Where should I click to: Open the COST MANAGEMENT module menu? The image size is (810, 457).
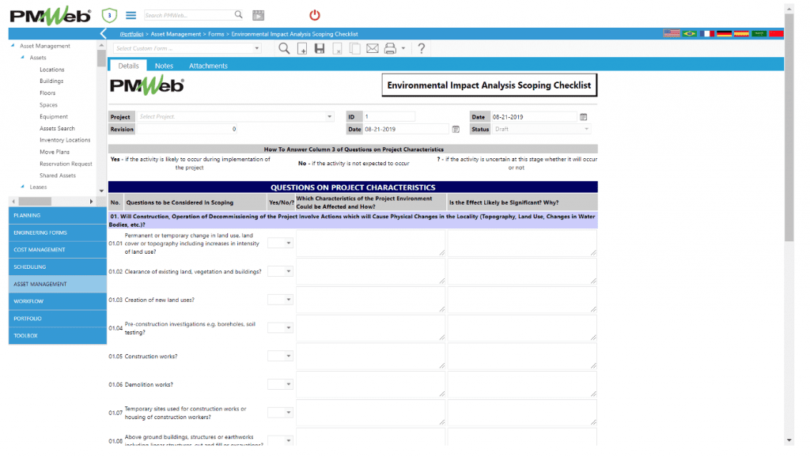point(57,250)
